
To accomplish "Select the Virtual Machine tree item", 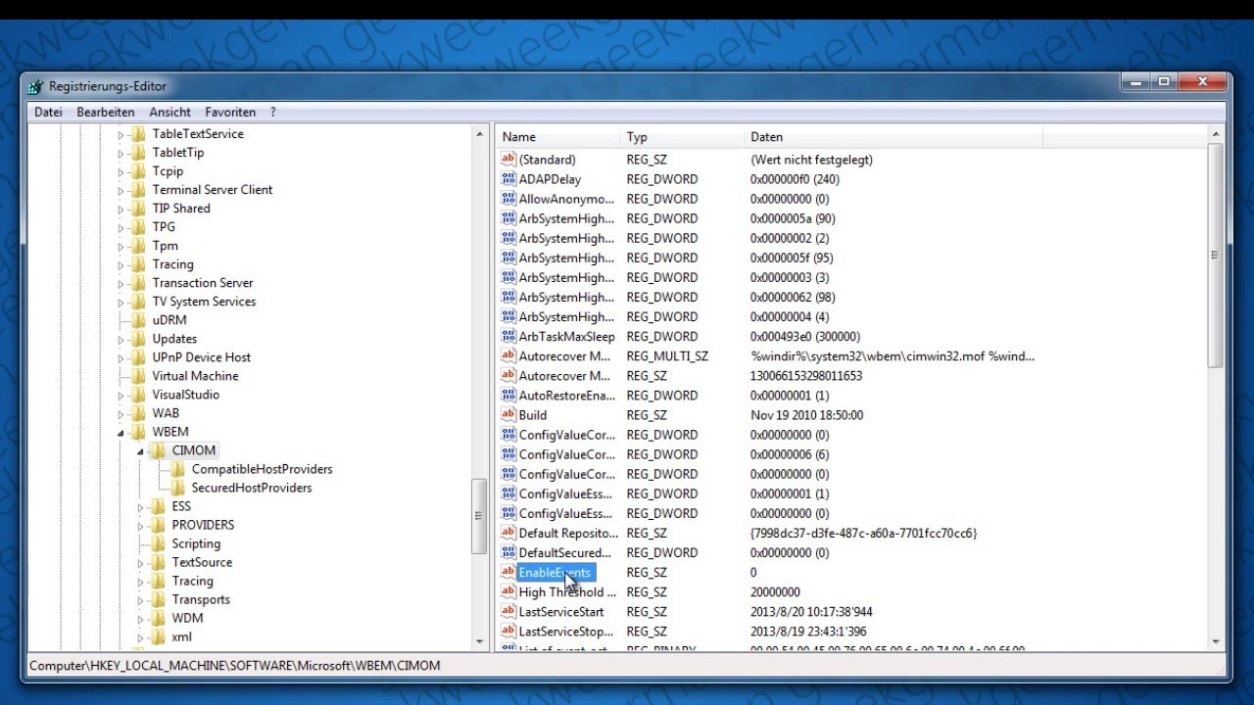I will 195,376.
